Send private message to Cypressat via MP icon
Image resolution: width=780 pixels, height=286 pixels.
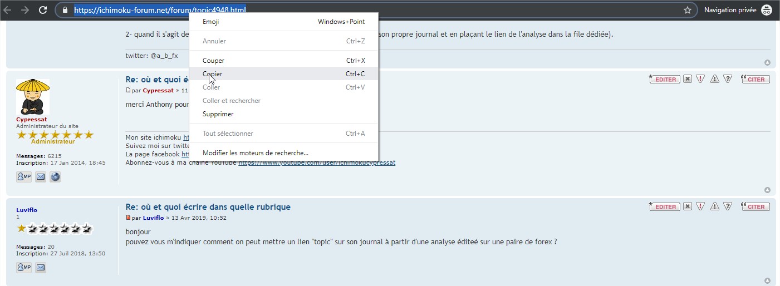click(24, 177)
